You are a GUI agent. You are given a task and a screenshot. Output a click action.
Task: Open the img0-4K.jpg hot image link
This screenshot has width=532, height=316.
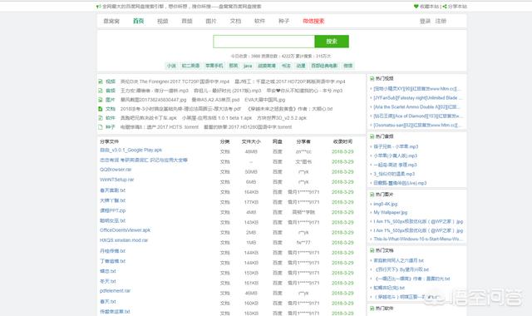pyautogui.click(x=386, y=204)
